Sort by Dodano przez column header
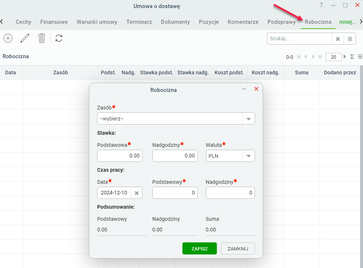The image size is (363, 268). coord(340,72)
